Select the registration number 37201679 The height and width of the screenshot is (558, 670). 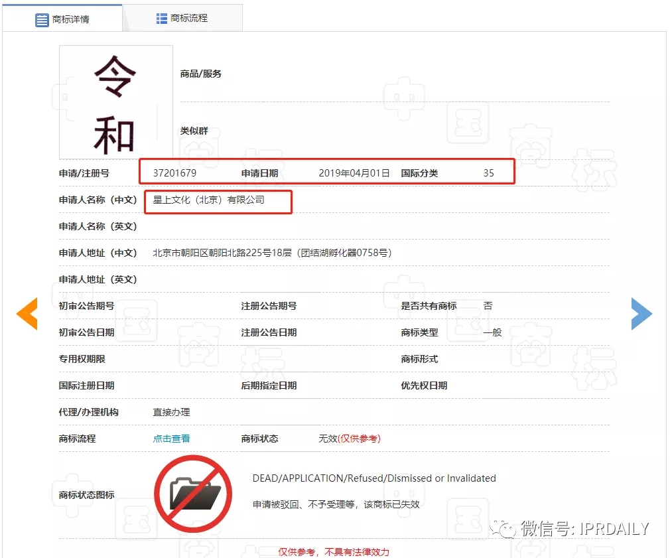[174, 173]
